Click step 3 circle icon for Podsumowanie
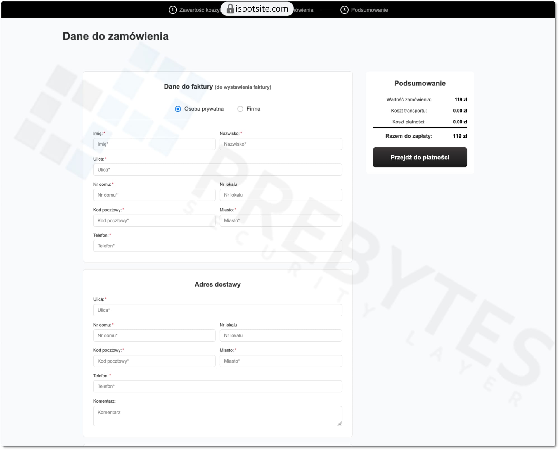The width and height of the screenshot is (559, 450). pos(344,10)
